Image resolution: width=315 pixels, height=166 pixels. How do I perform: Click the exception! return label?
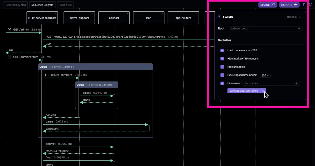point(52,128)
